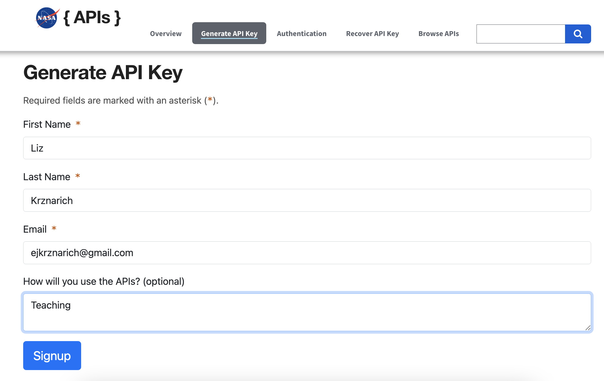
Task: Select the Generate API Key nav tab
Action: [x=229, y=33]
